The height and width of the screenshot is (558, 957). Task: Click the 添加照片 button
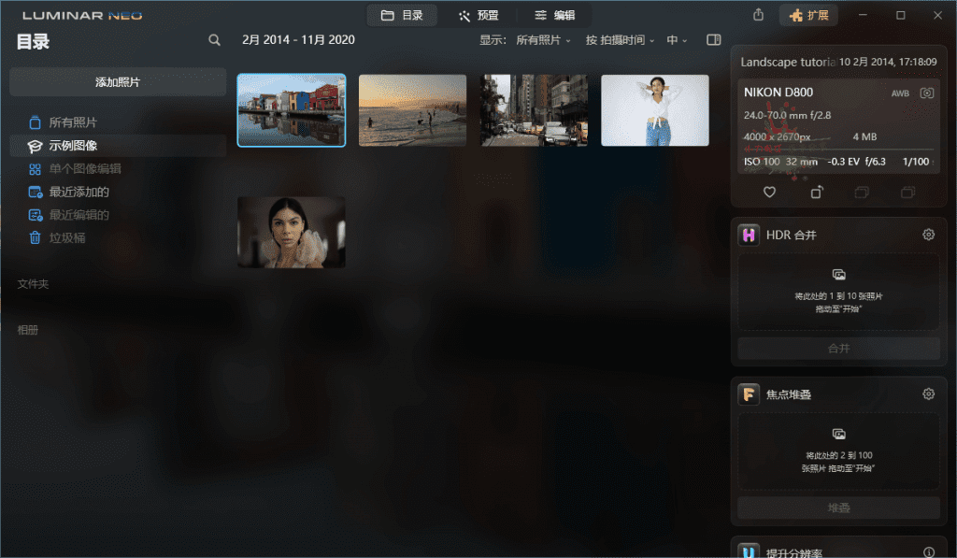coord(117,82)
